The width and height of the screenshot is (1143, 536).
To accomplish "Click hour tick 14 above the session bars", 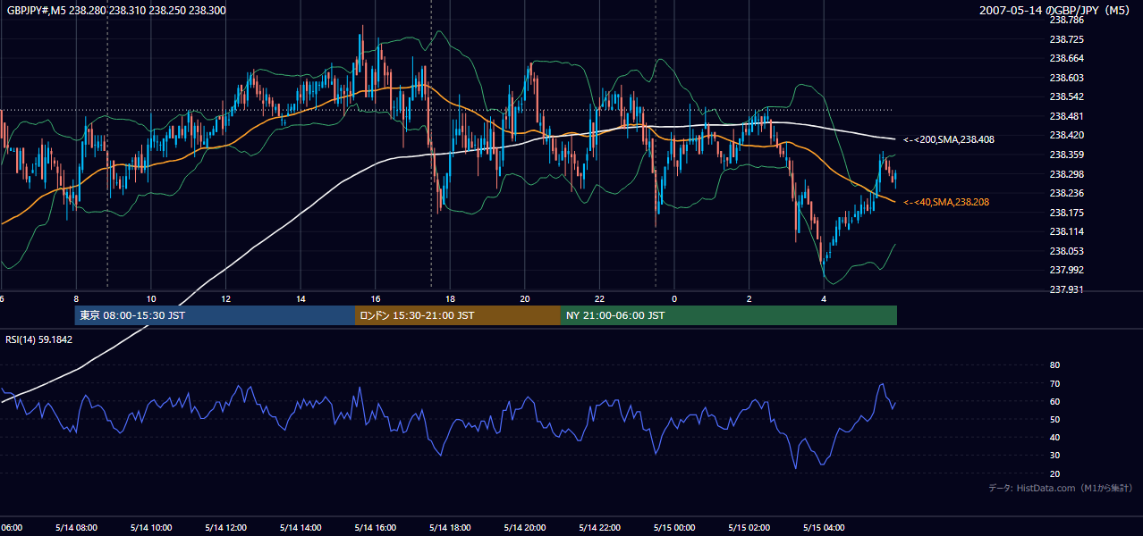I will point(301,298).
